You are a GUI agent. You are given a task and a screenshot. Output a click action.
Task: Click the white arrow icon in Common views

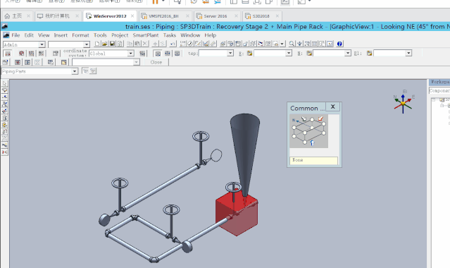coord(304,118)
